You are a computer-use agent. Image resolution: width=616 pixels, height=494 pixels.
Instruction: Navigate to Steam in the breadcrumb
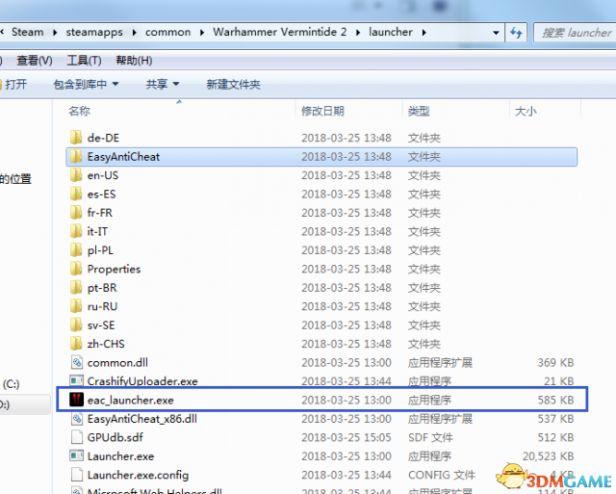[x=28, y=32]
